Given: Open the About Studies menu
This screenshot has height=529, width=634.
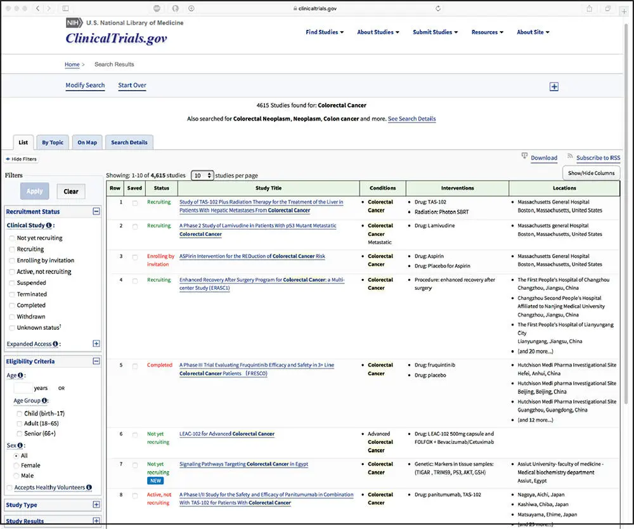Looking at the screenshot, I should [x=378, y=32].
